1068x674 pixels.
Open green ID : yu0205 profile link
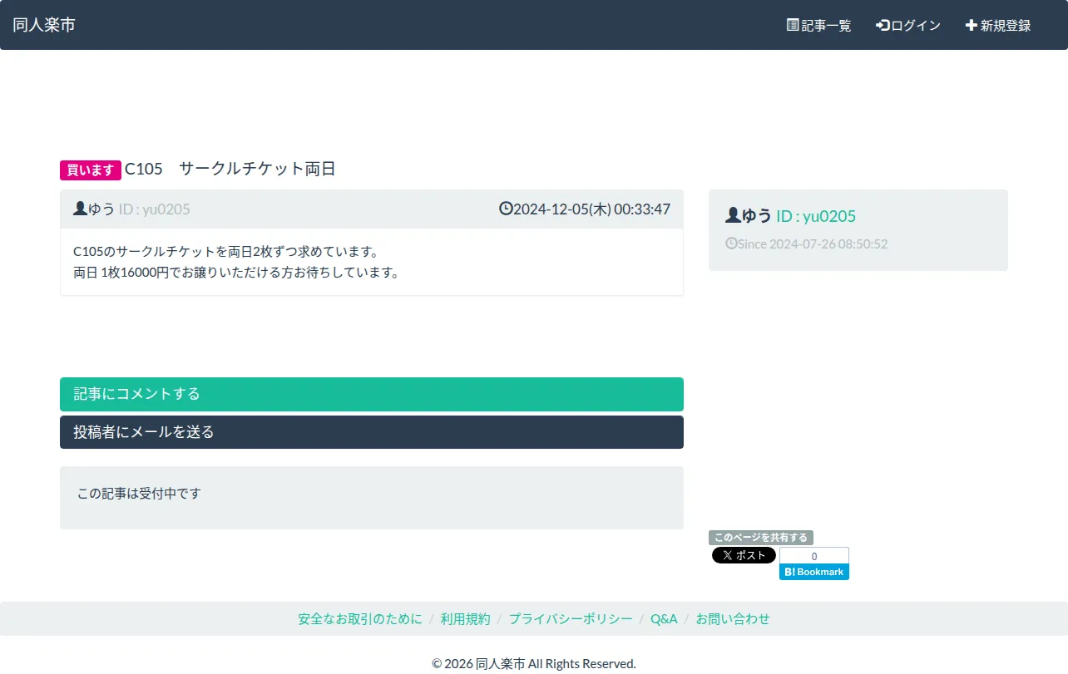(x=816, y=216)
